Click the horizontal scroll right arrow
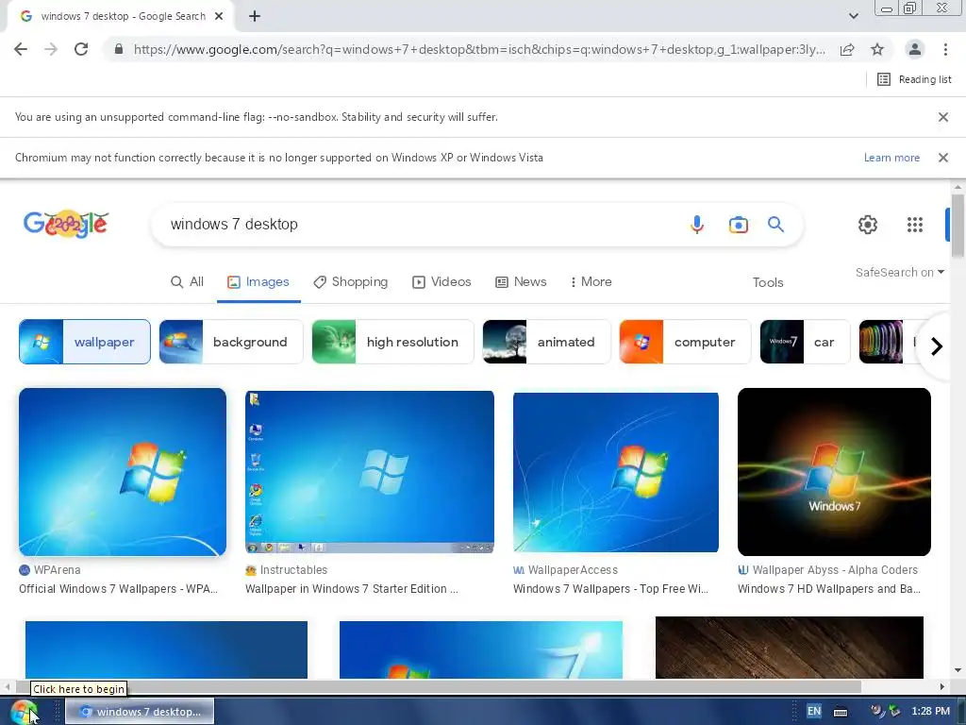966x725 pixels. click(x=942, y=686)
